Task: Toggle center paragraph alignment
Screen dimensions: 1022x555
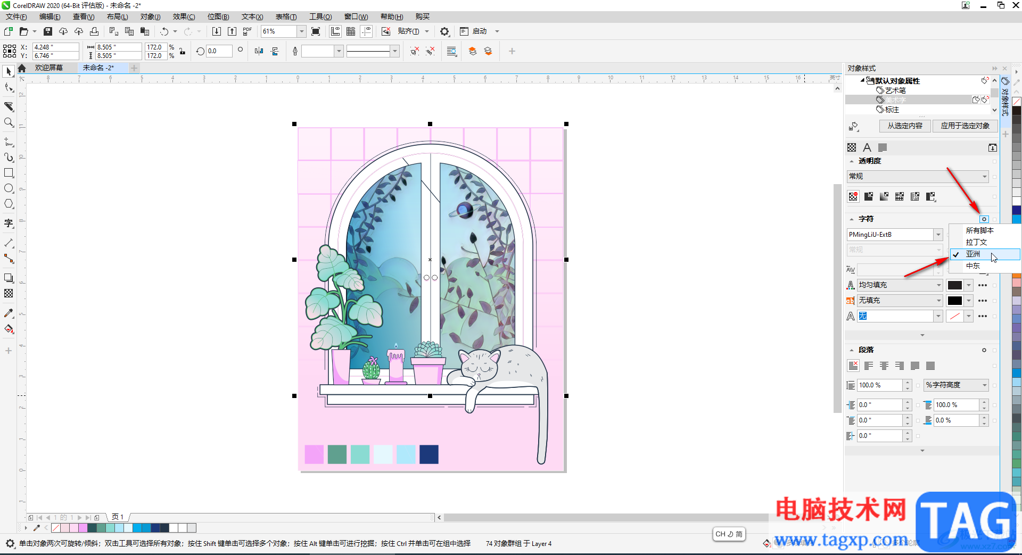Action: tap(884, 366)
